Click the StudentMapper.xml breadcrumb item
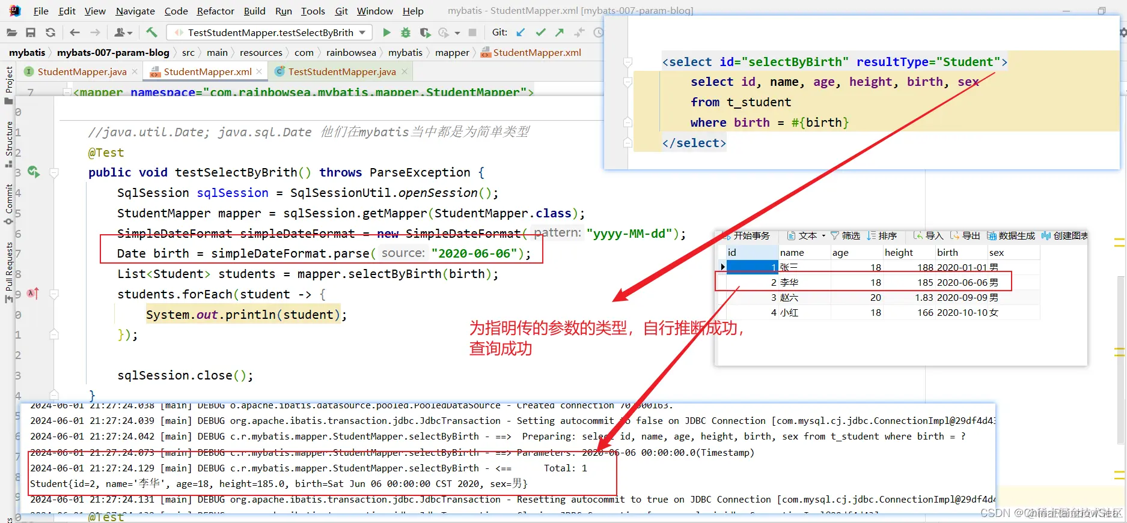The width and height of the screenshot is (1127, 523). pos(531,52)
